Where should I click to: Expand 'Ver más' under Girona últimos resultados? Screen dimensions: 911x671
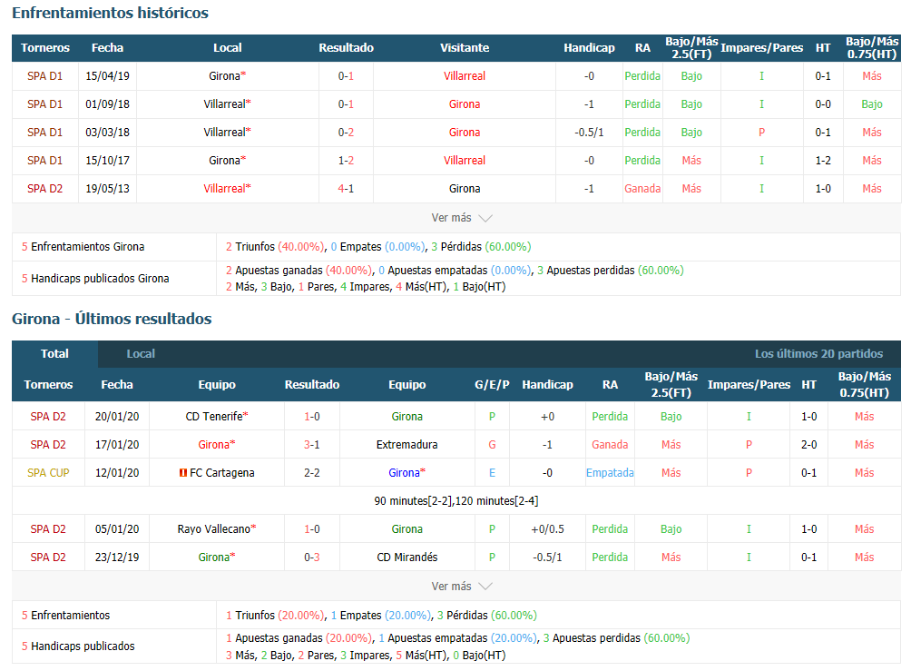pos(461,587)
